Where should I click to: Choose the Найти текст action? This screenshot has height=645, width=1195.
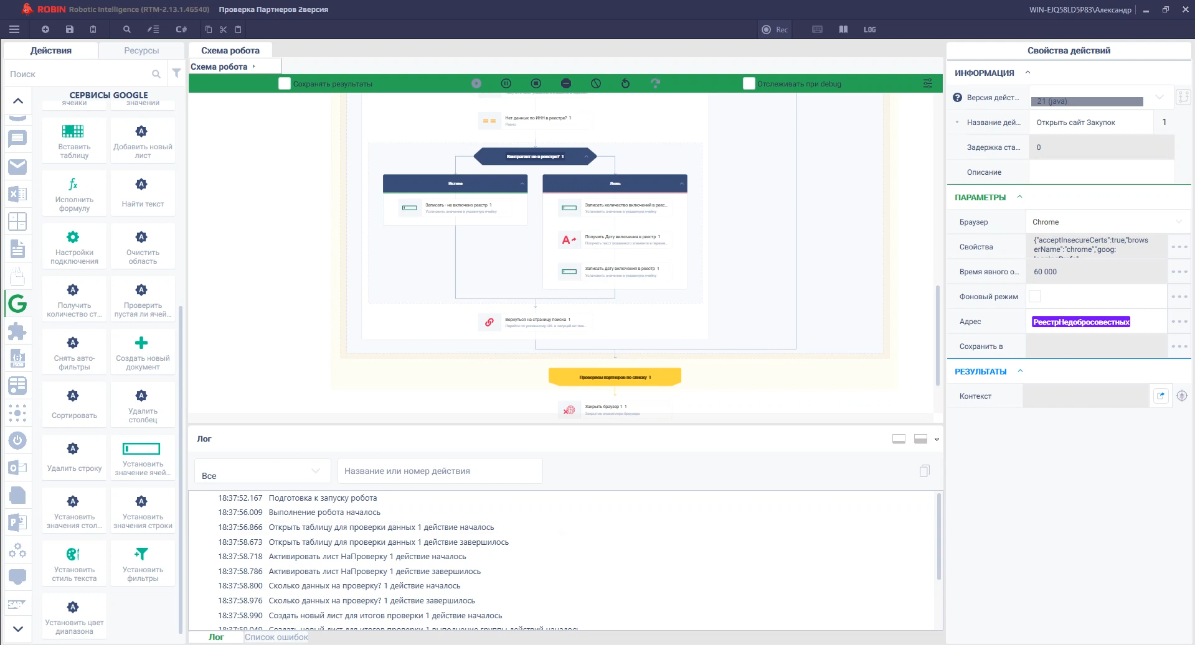coord(143,194)
